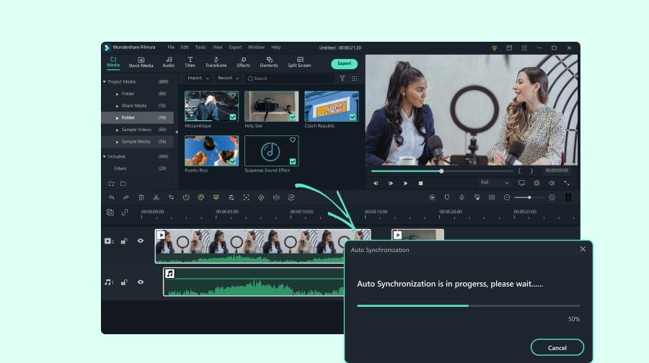The image size is (649, 363).
Task: Expand the first Folder (89) row
Action: (117, 94)
